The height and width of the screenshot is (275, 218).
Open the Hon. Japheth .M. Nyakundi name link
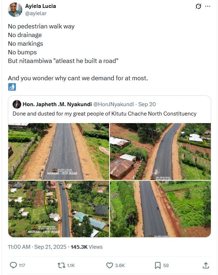pos(57,104)
